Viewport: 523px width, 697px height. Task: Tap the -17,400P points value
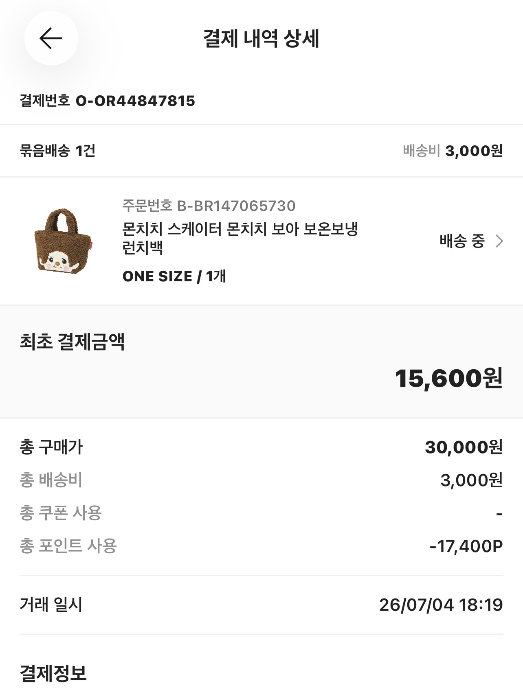pos(466,546)
